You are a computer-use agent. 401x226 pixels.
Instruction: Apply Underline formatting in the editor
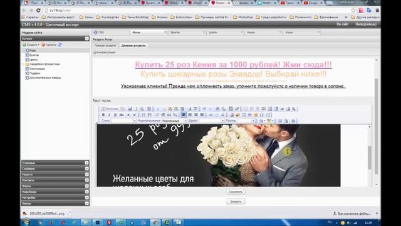tap(115, 114)
